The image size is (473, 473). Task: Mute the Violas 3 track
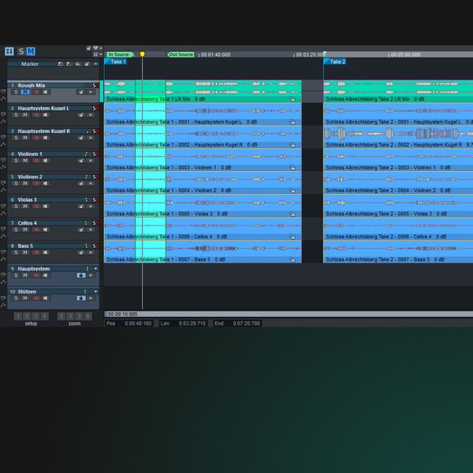click(25, 207)
